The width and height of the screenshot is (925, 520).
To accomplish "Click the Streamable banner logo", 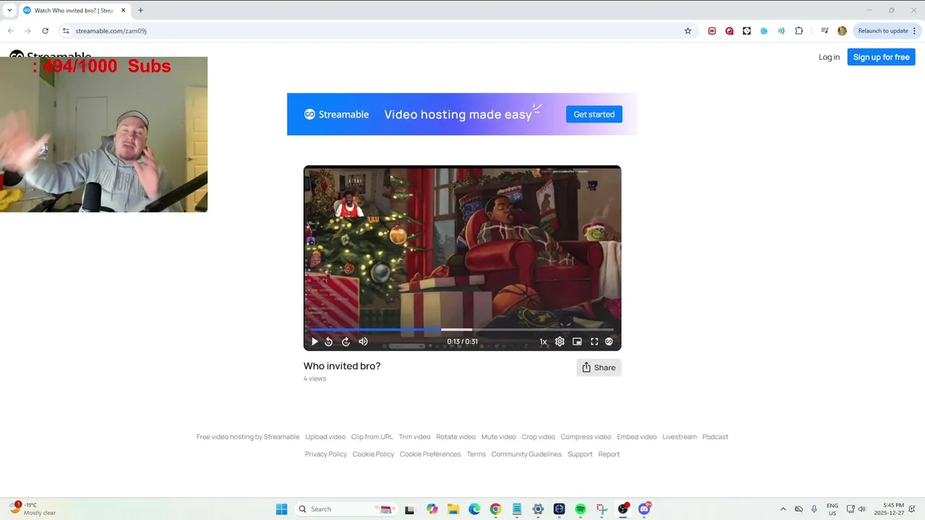I will (336, 114).
